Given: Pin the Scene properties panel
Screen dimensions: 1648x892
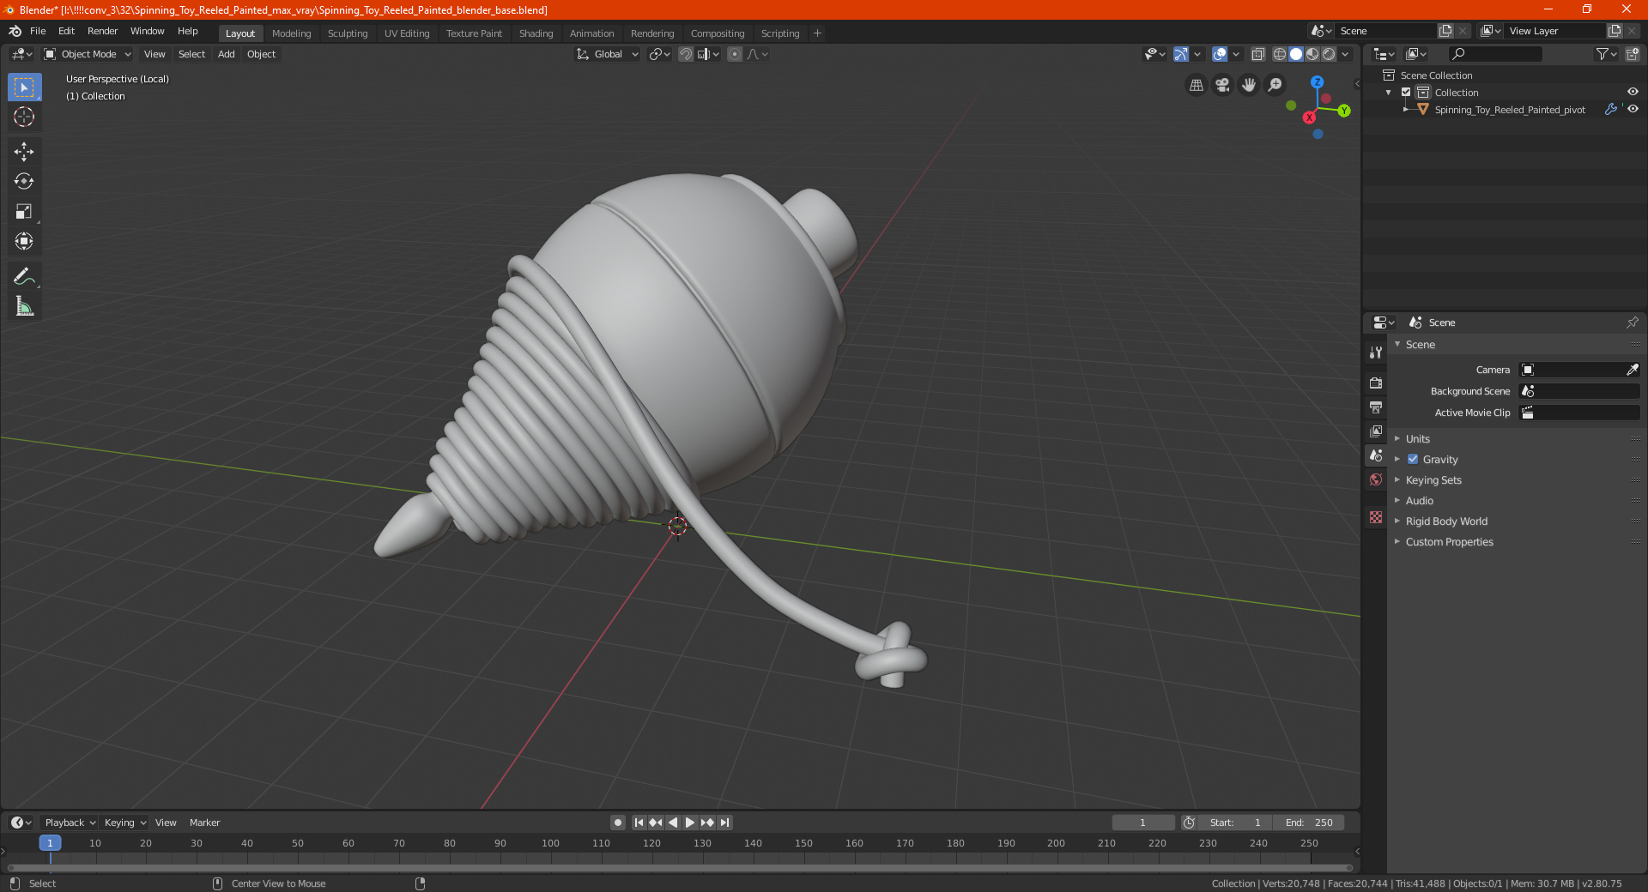Looking at the screenshot, I should click(1632, 322).
